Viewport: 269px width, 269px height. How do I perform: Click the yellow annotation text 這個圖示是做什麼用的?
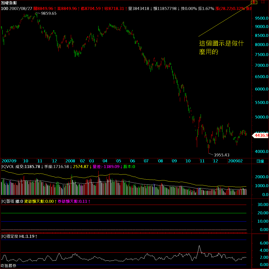coord(221,47)
